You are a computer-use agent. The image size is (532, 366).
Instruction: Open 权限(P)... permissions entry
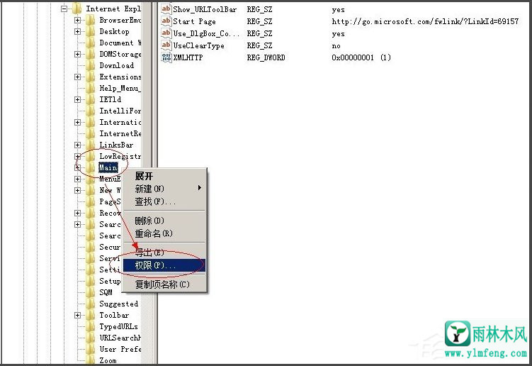(164, 265)
